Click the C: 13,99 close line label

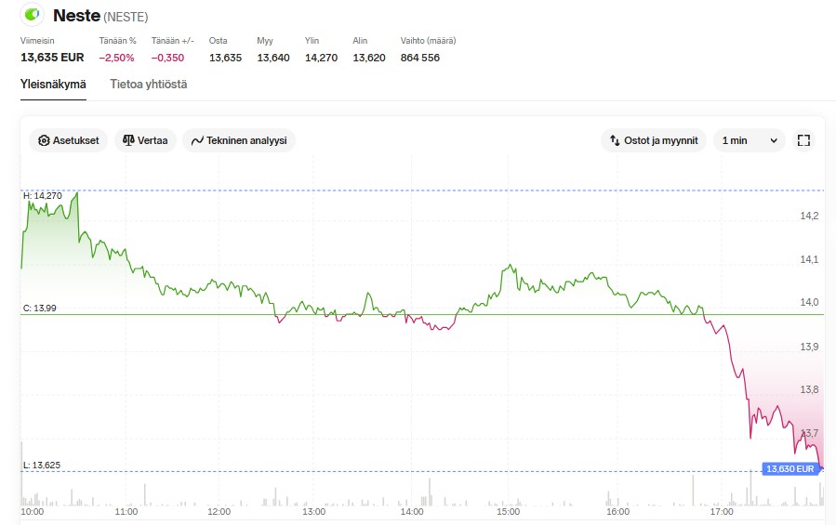[40, 308]
